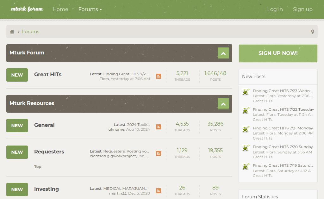Click Flora's avatar on the 7/22 Tuesday post
Screen dimensions: 324x199
point(246,110)
